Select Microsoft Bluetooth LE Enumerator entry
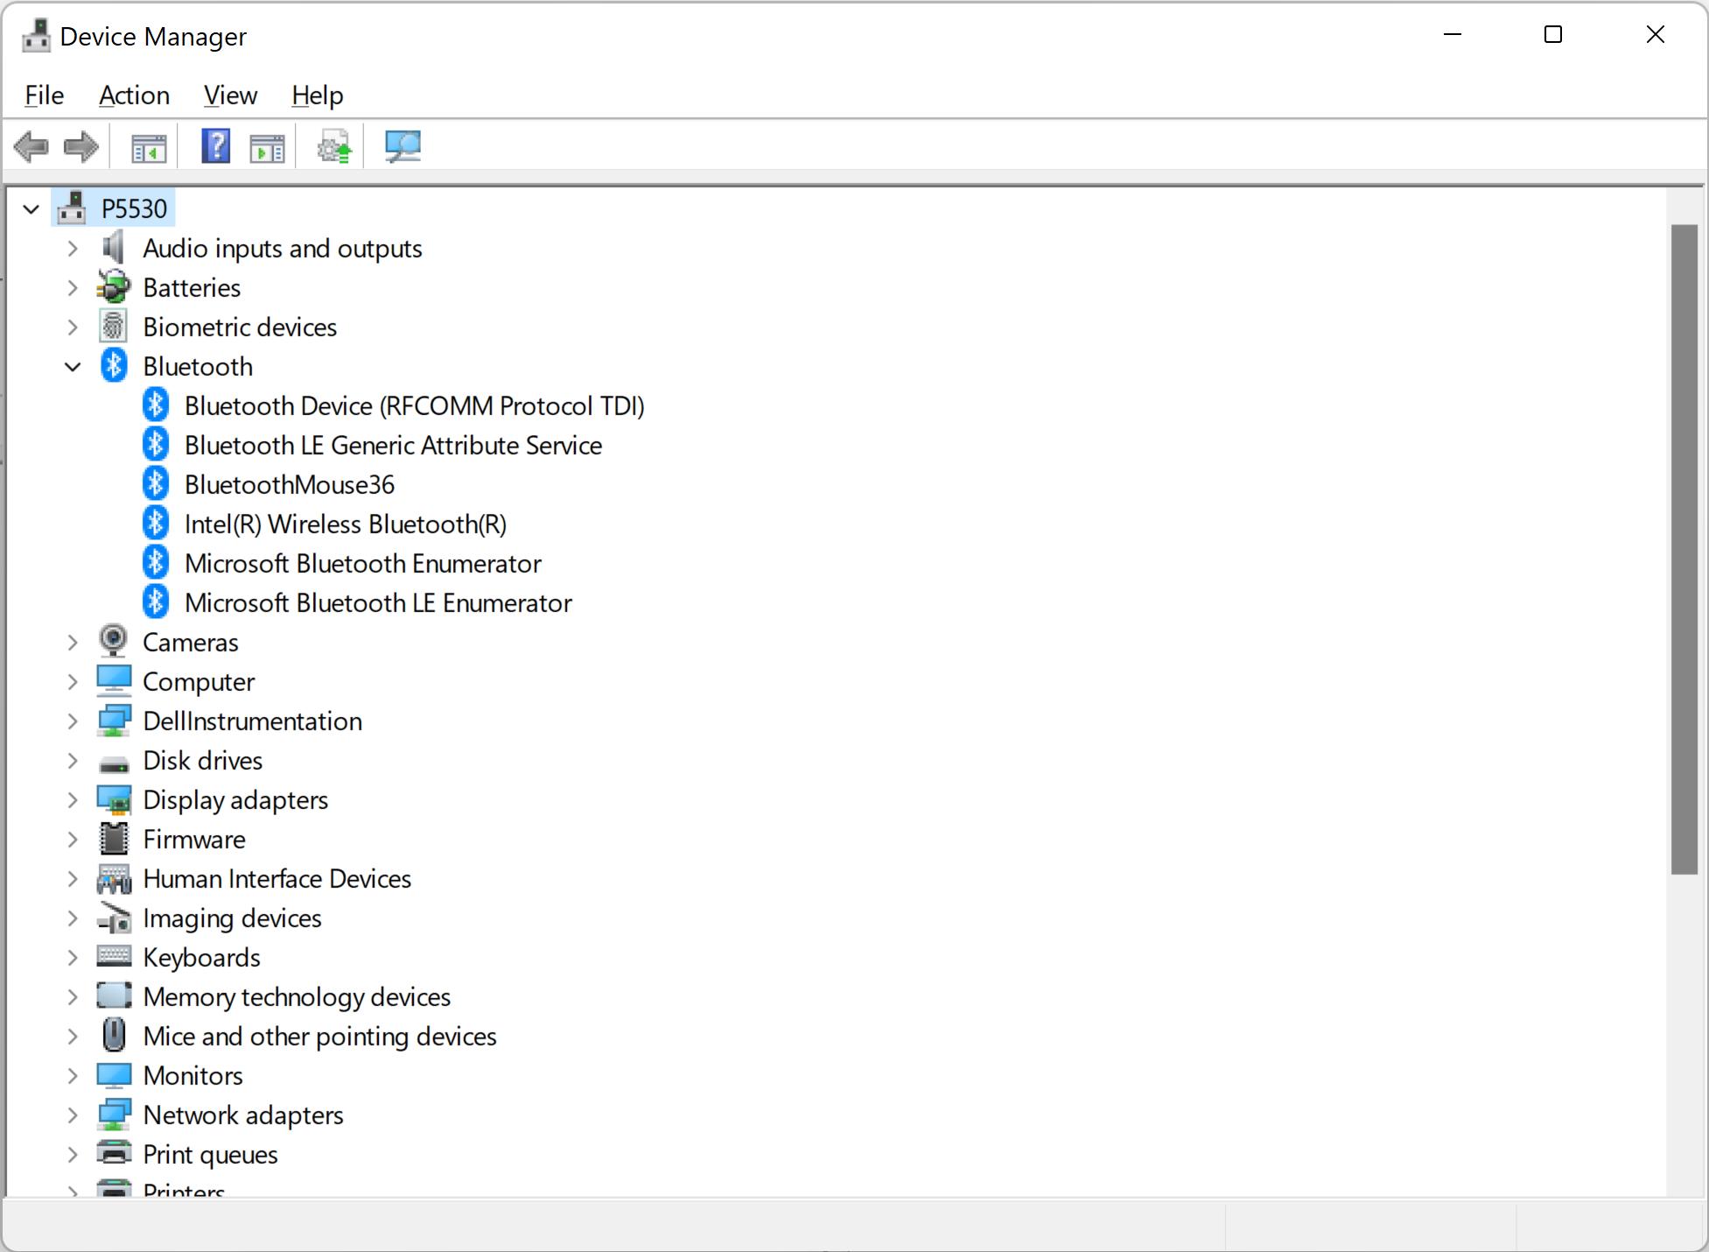Screen dimensions: 1709x1252 click(378, 602)
